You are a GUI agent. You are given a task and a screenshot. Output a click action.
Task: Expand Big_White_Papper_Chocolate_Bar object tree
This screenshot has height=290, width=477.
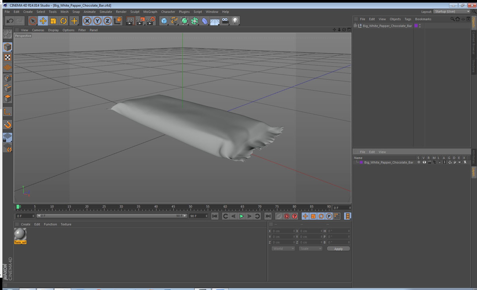[x=355, y=26]
